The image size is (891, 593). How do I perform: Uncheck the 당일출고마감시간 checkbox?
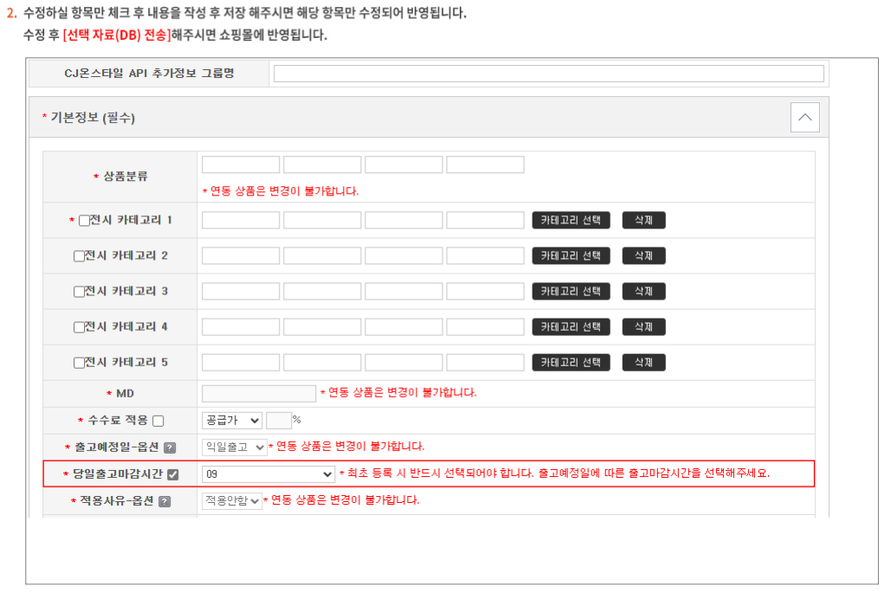pos(173,474)
